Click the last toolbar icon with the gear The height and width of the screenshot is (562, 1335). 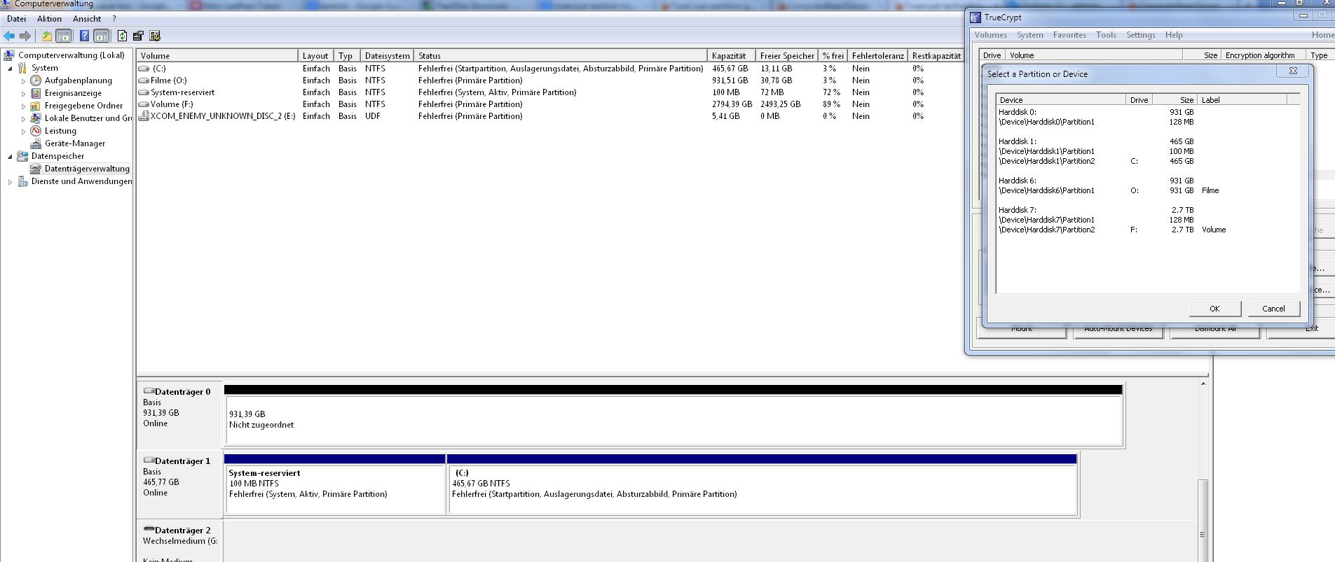point(155,36)
